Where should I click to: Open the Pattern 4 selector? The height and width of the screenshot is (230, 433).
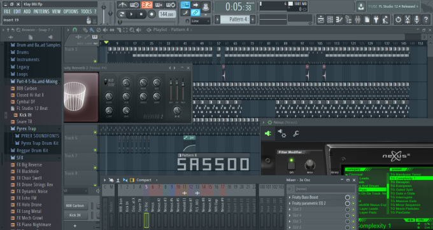[236, 20]
